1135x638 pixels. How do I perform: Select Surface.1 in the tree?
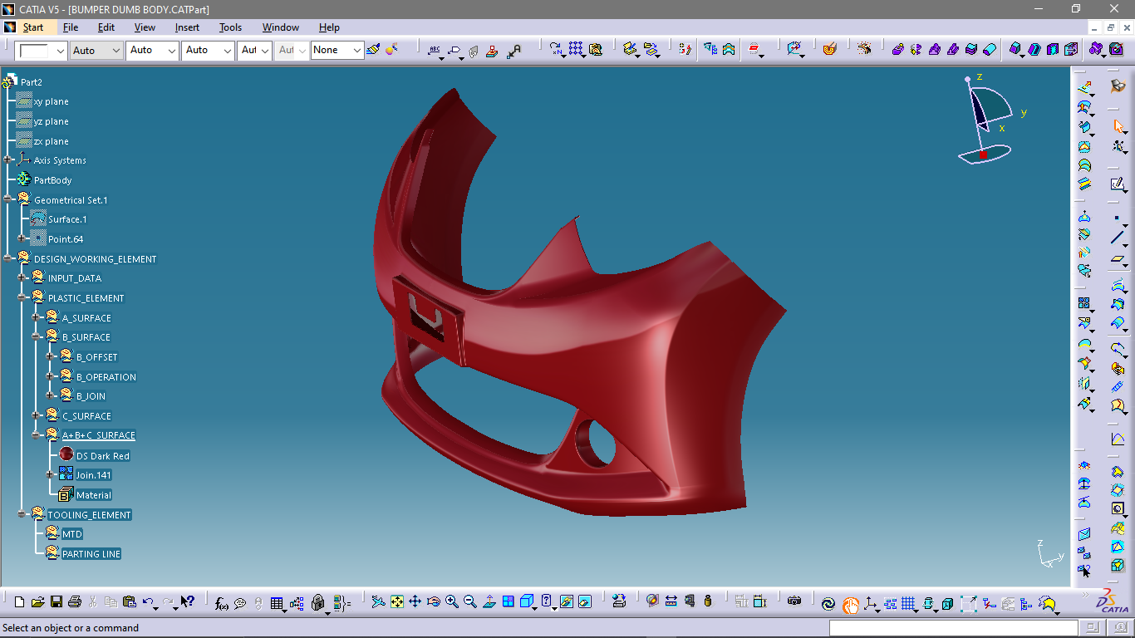click(x=67, y=219)
